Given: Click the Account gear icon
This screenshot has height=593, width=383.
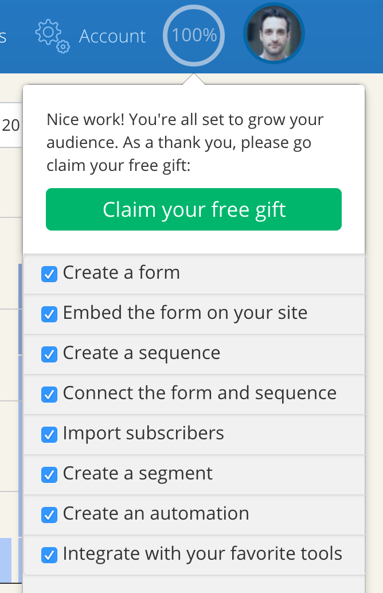Looking at the screenshot, I should pos(53,36).
